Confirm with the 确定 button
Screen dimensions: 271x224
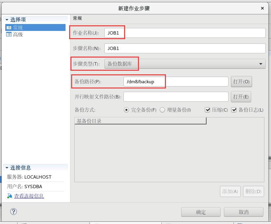pyautogui.click(x=201, y=212)
